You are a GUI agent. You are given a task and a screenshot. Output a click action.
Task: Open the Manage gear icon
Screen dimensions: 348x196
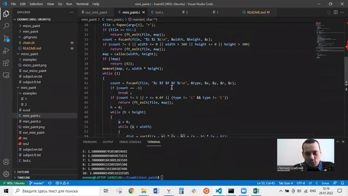(x=6, y=174)
